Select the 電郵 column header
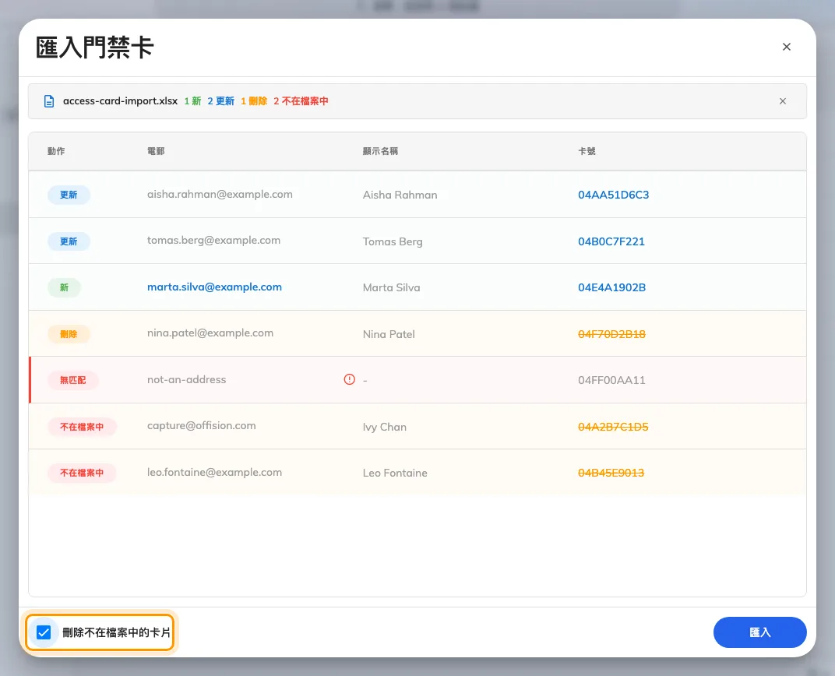This screenshot has height=676, width=835. point(156,151)
